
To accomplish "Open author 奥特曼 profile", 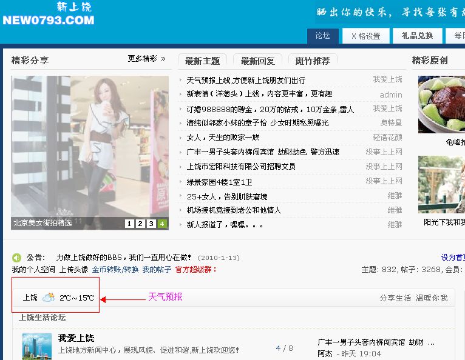I will [391, 122].
